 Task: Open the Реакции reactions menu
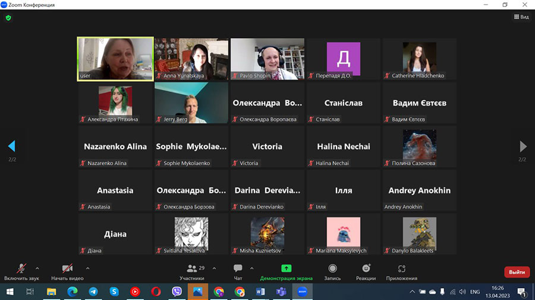tap(366, 270)
